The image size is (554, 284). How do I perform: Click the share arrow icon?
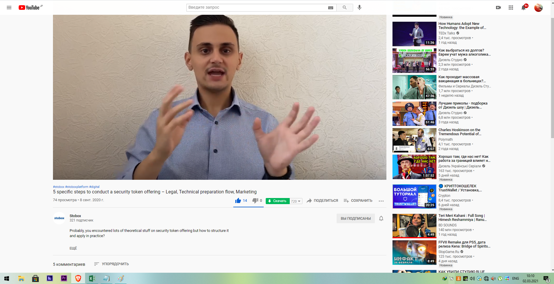pyautogui.click(x=309, y=201)
